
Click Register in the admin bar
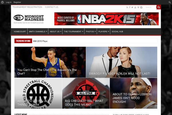[17, 2]
